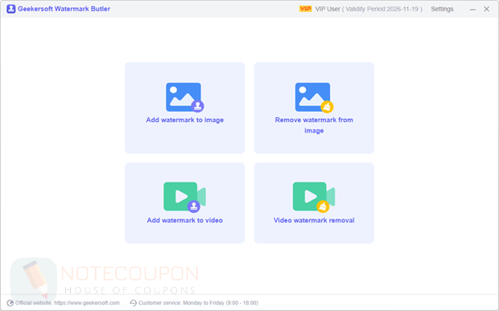Click the Customer service hours text

point(198,303)
